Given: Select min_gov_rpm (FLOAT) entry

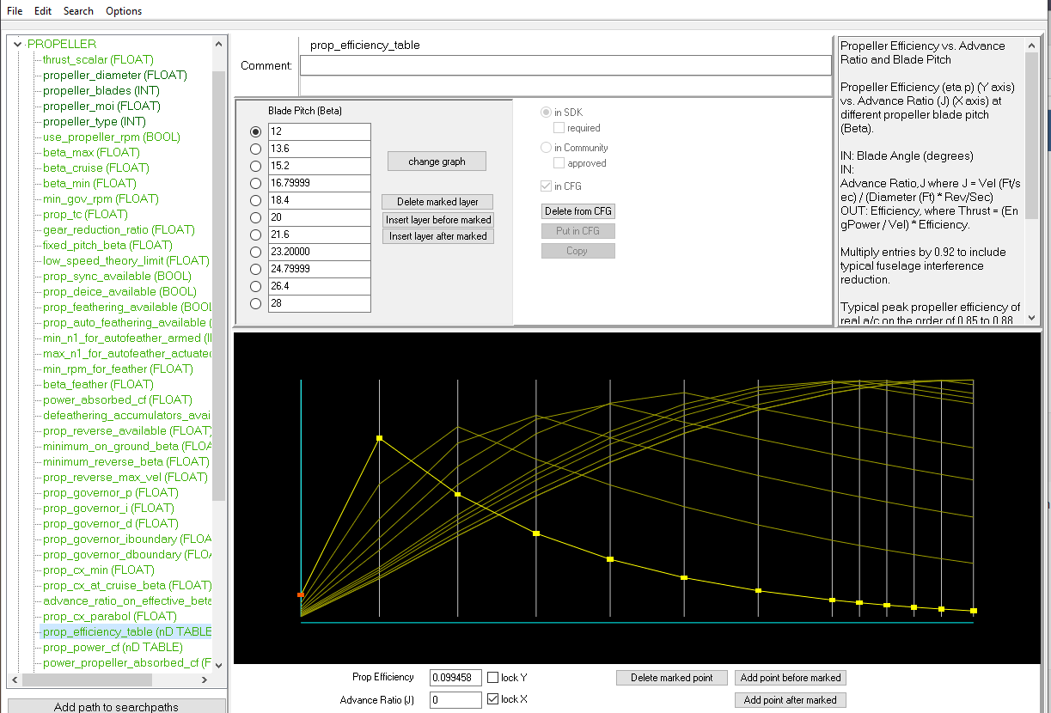Looking at the screenshot, I should click(101, 198).
